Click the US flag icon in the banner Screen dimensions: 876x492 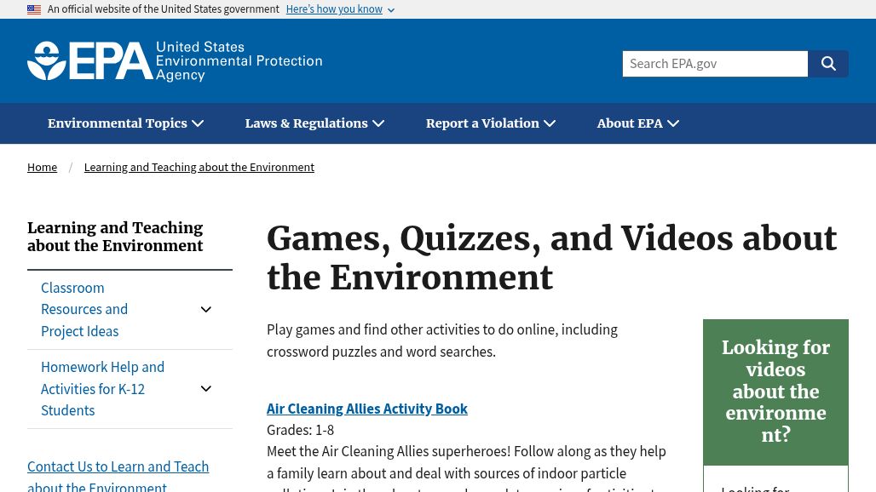[x=34, y=9]
